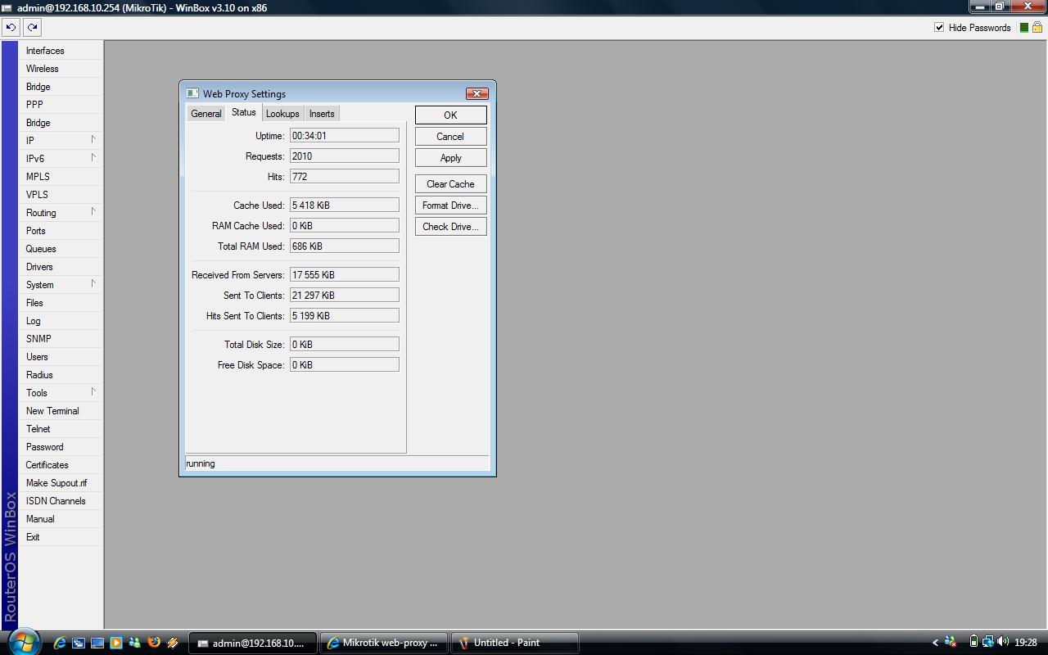Click the network icon in system tray

coord(988,643)
